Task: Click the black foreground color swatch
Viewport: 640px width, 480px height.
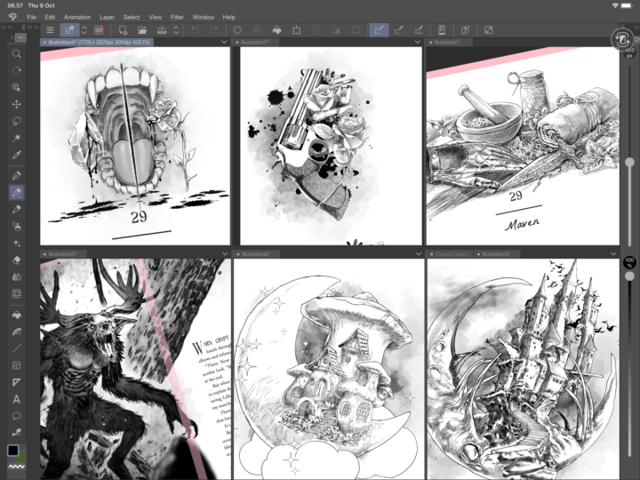Action: 13,452
